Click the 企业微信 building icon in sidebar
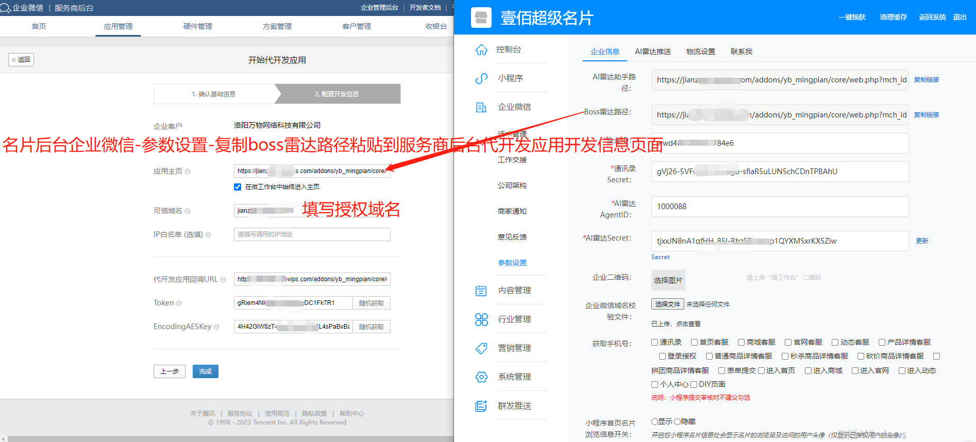This screenshot has height=442, width=976. tap(481, 107)
